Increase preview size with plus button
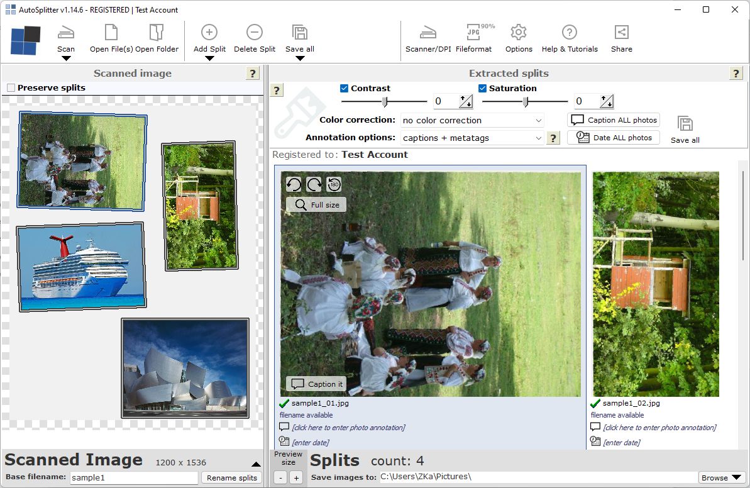 click(x=296, y=477)
